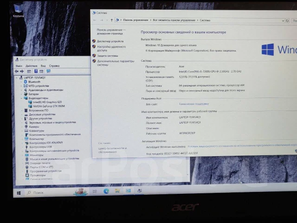Select Контроллеры IDE ATA/ATAPI category
The width and height of the screenshot is (297, 223).
click(46, 143)
